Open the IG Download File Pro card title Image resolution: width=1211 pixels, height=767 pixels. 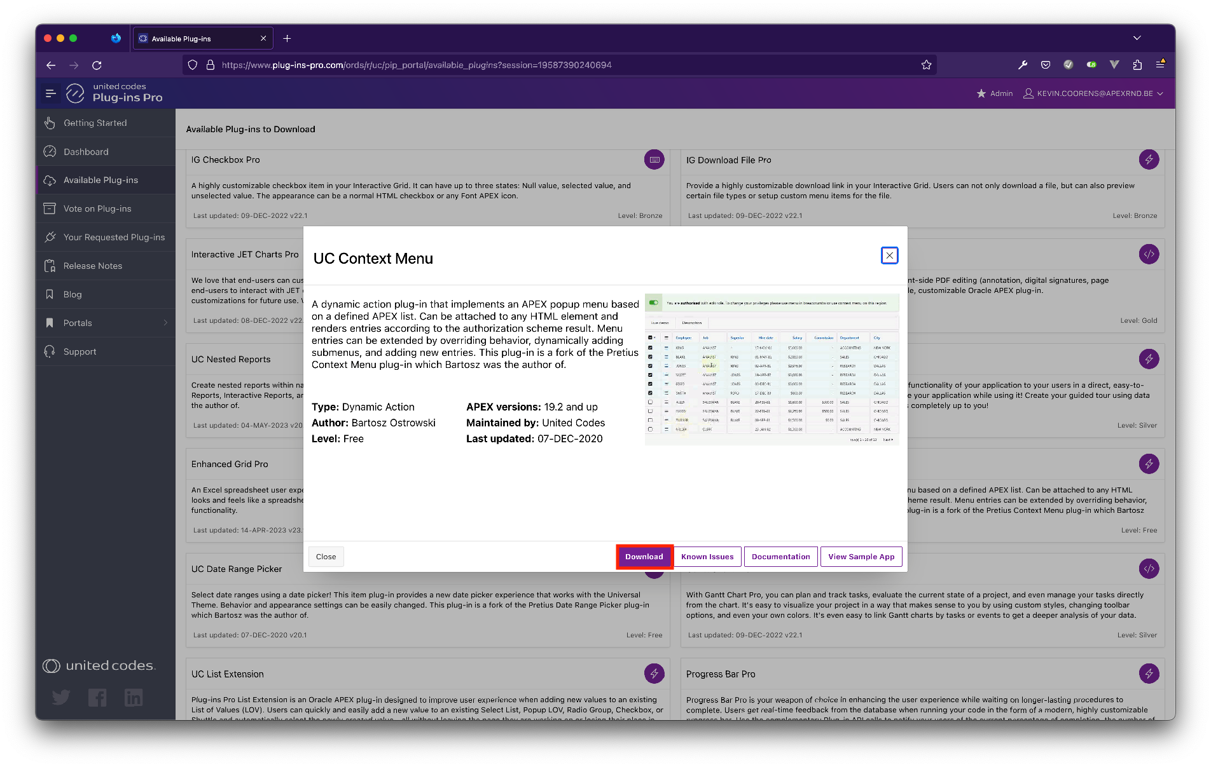[728, 160]
